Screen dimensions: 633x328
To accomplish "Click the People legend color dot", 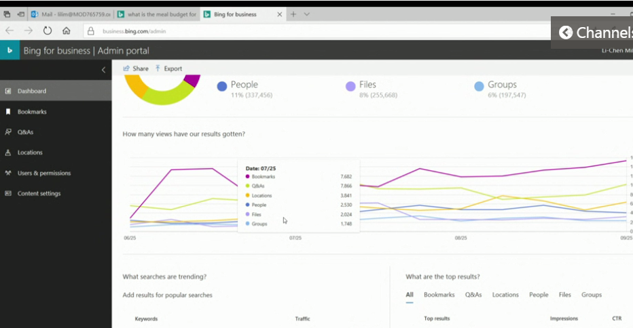I will coord(221,86).
